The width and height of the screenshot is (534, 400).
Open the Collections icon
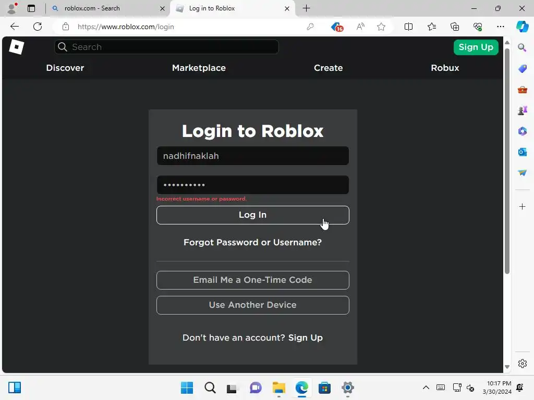[x=455, y=27]
